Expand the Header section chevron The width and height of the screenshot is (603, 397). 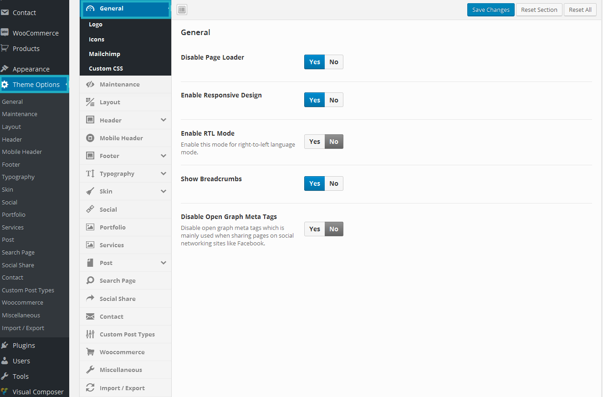[x=164, y=120]
